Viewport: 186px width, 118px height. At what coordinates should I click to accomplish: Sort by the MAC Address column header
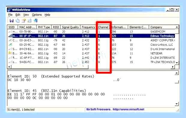tap(27, 27)
